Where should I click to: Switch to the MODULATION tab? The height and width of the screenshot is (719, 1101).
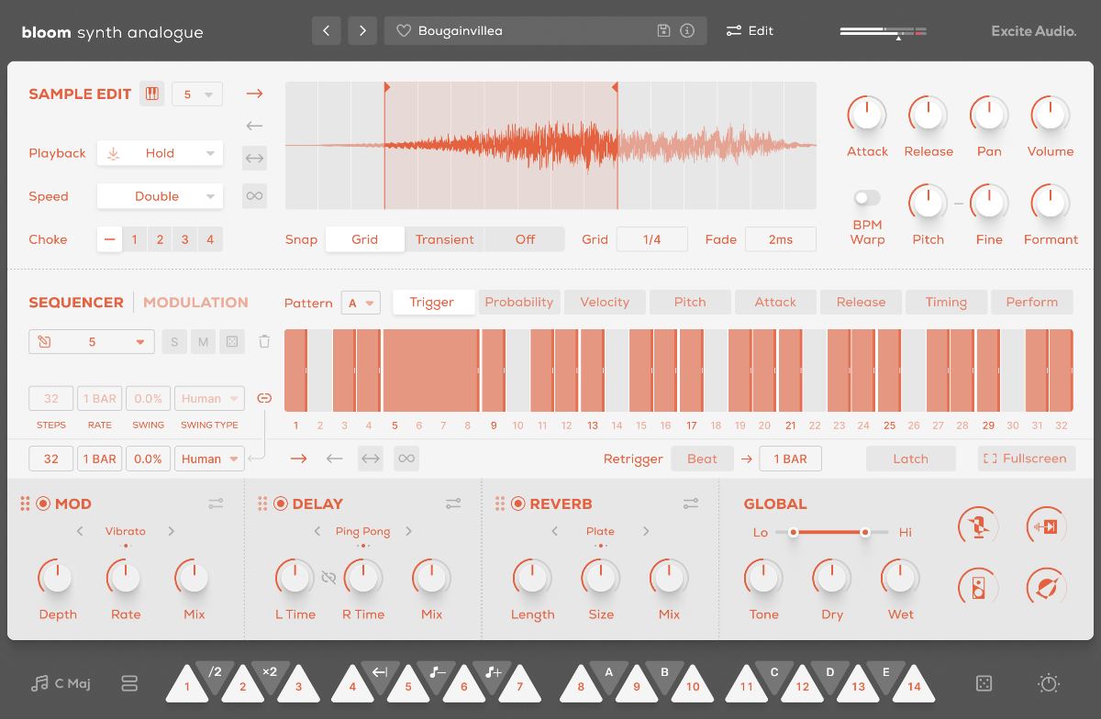click(195, 302)
